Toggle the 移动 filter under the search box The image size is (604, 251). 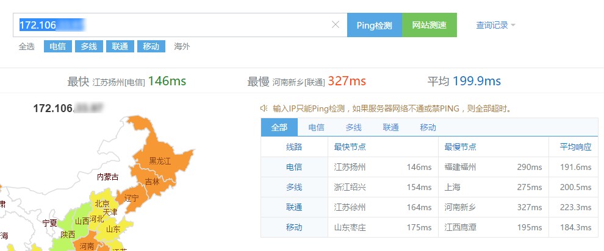click(x=151, y=46)
